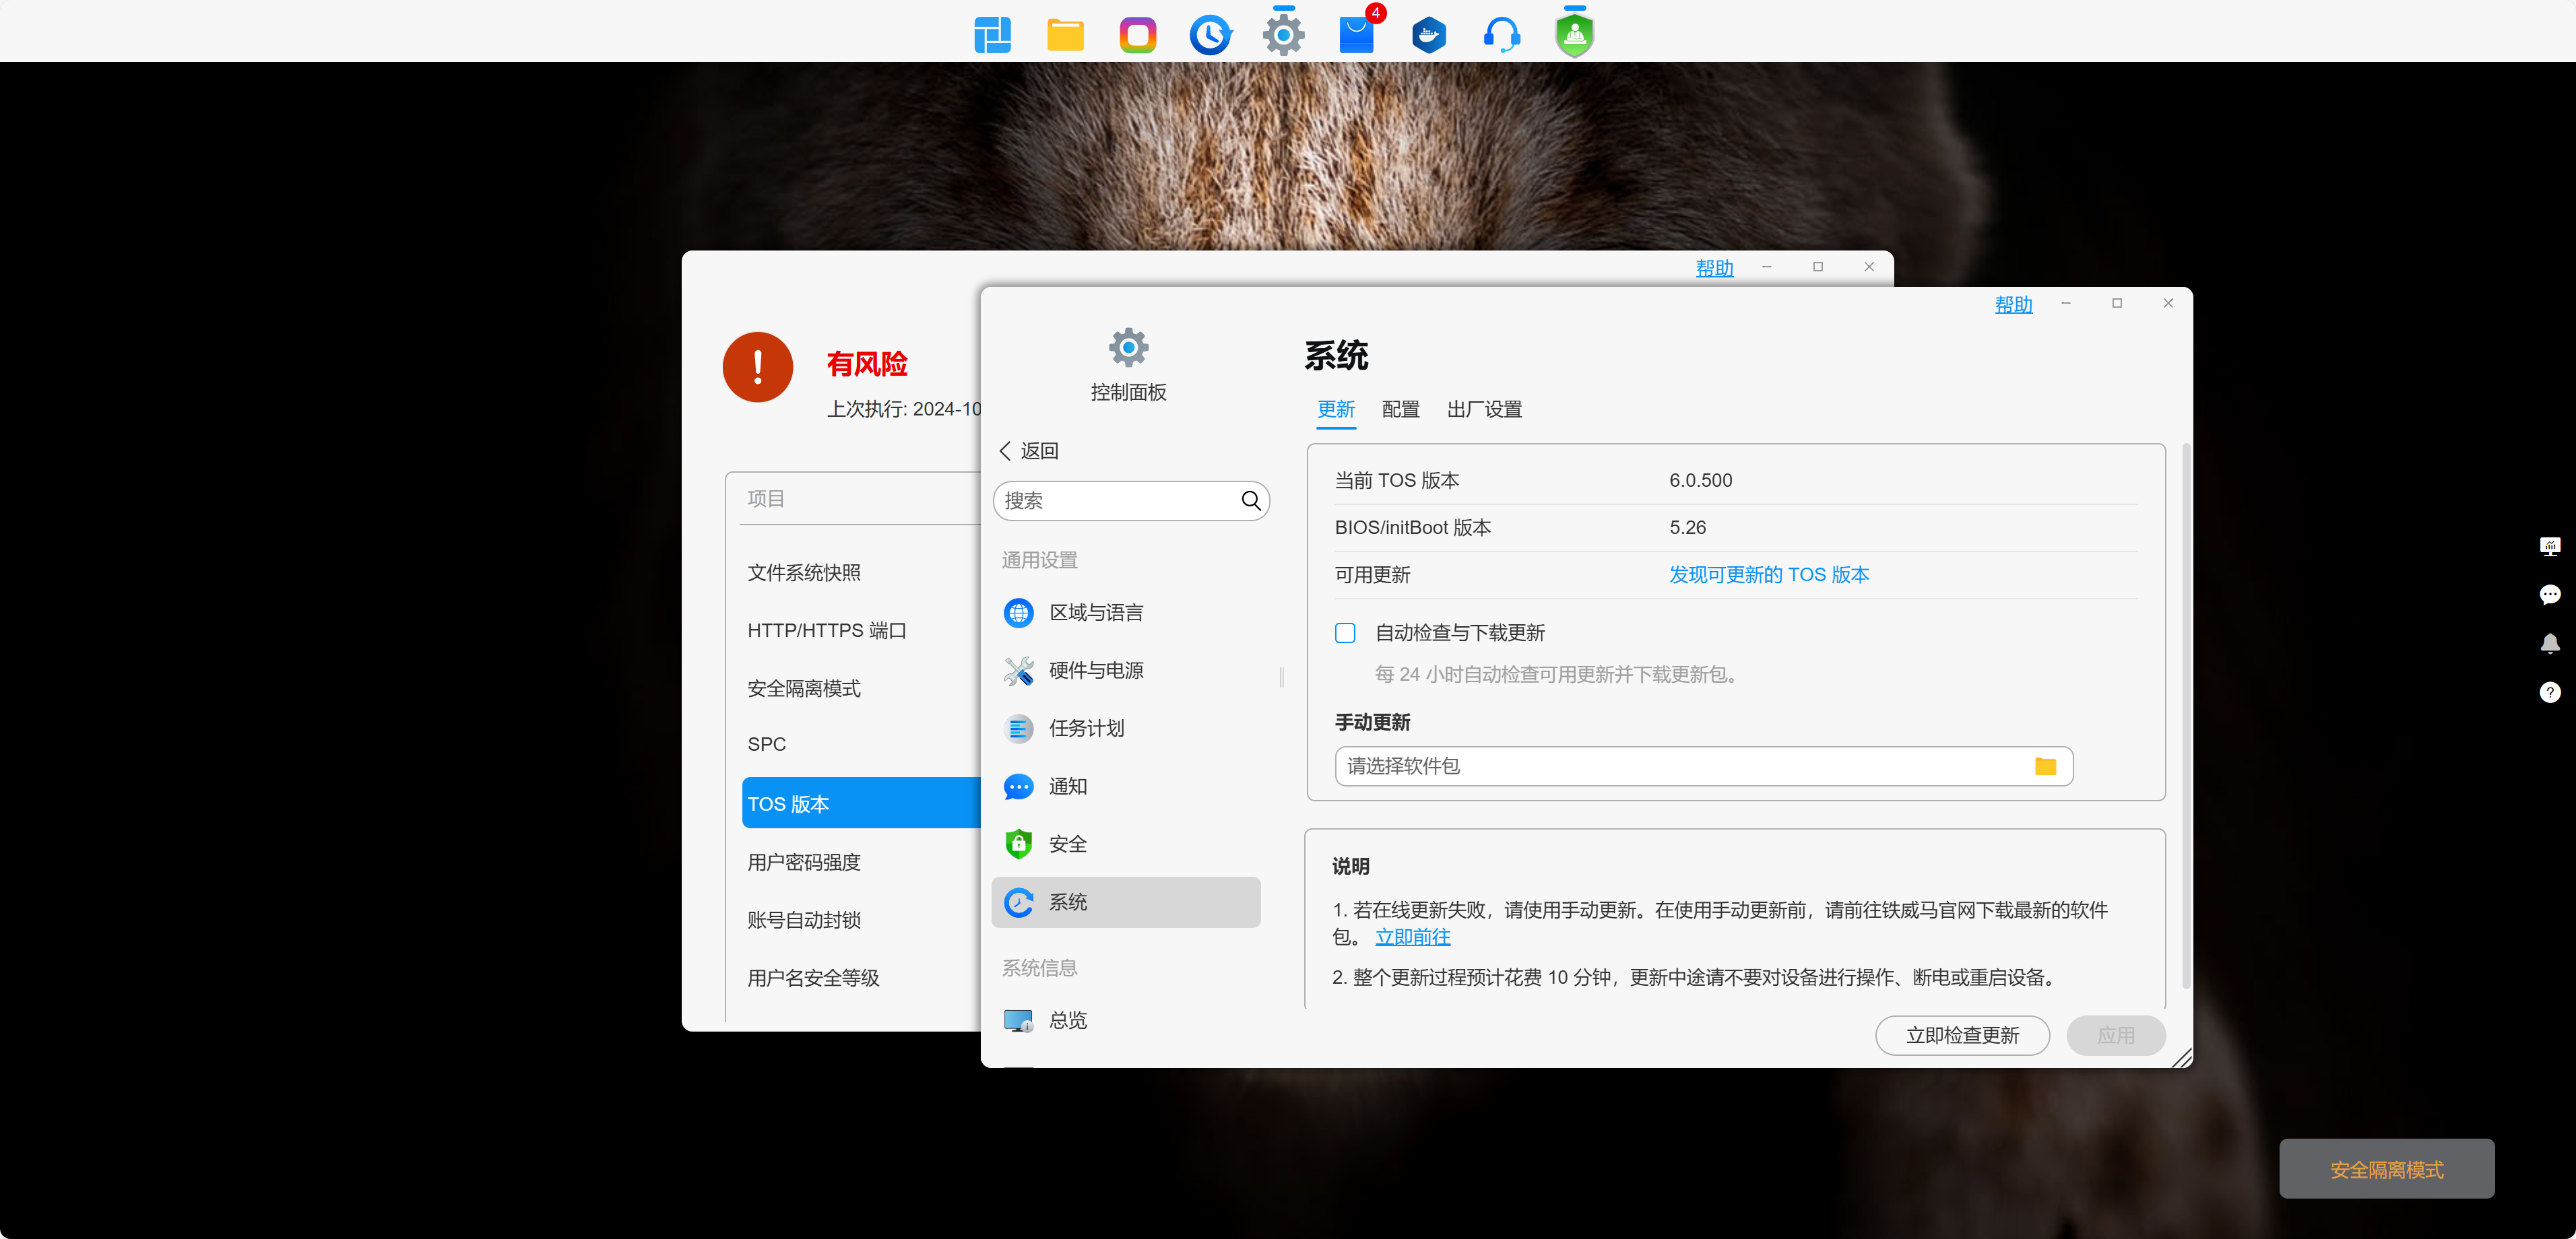Open 帮助 link in Control Panel window

[2013, 305]
